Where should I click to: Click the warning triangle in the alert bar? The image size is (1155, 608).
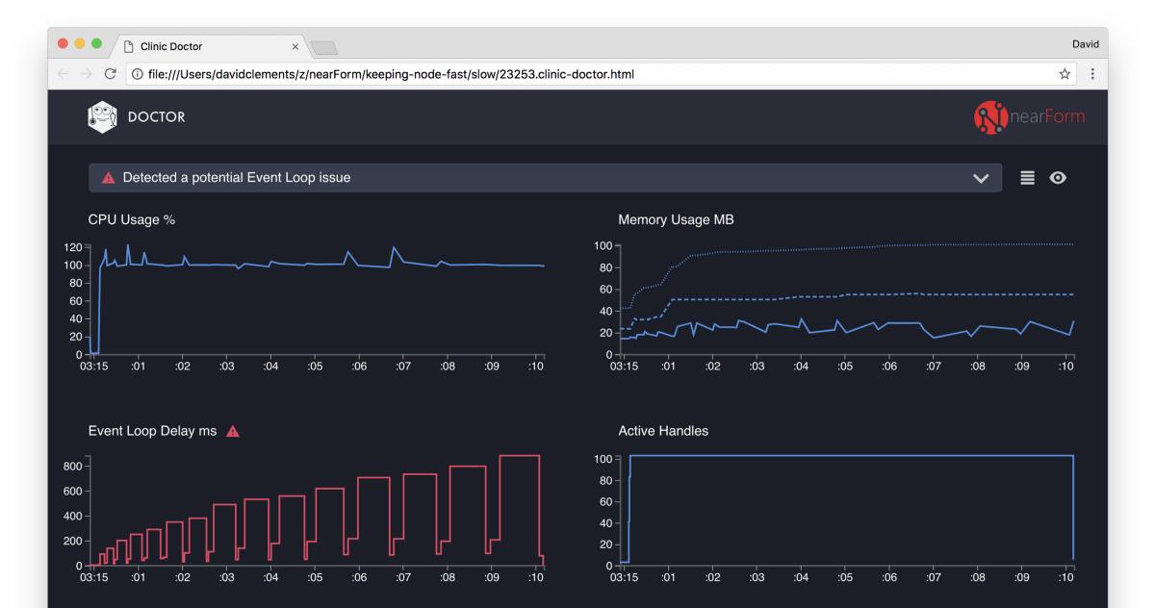pos(108,176)
